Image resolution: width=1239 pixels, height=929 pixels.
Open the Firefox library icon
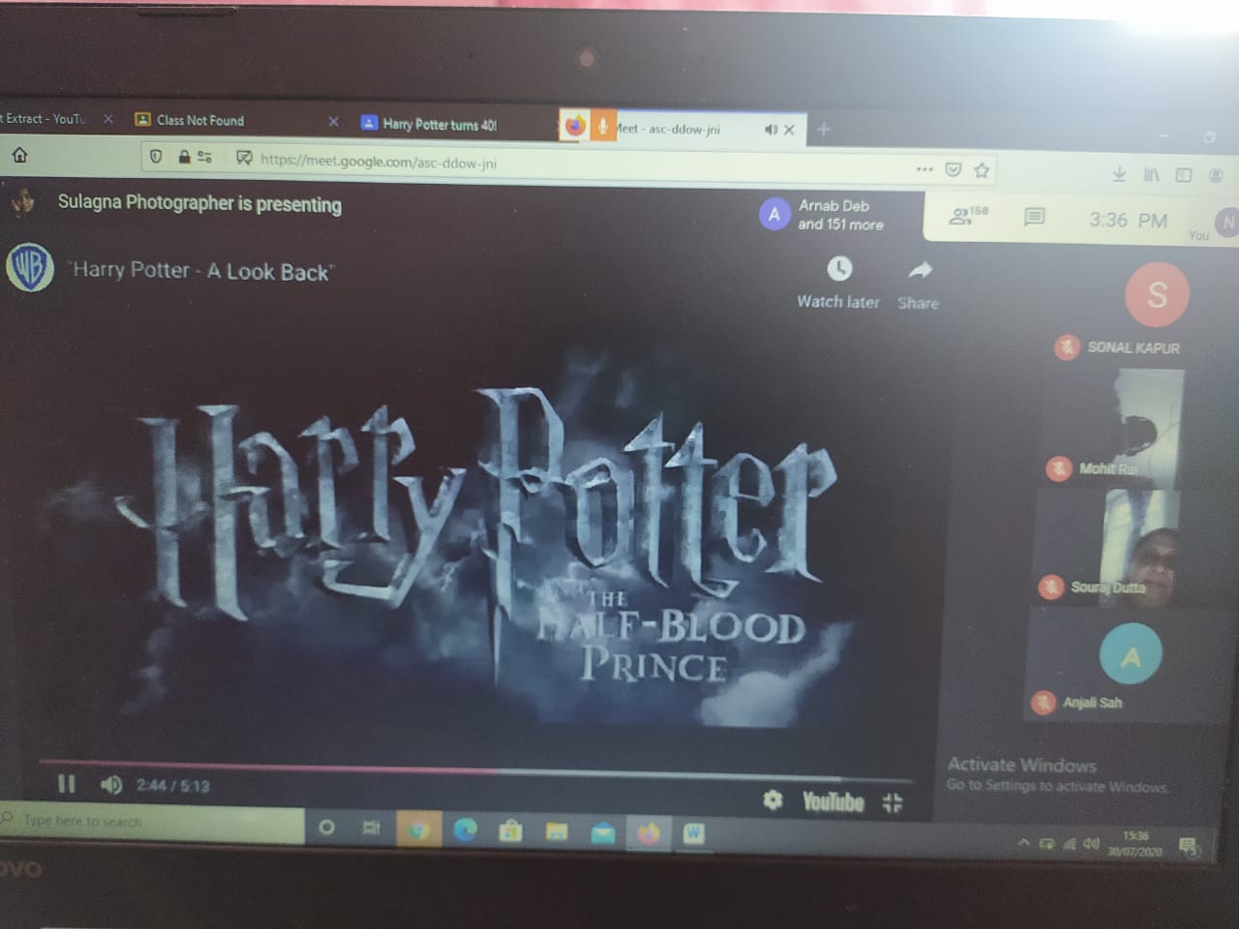pos(1151,175)
